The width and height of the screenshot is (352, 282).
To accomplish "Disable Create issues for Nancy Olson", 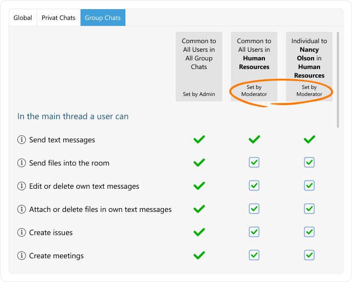I will 309,232.
